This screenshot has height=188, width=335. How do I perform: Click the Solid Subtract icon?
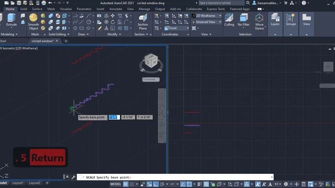pos(51,22)
